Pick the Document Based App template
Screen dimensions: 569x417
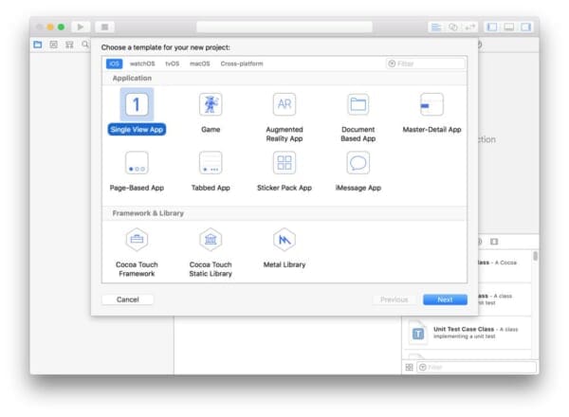point(358,104)
